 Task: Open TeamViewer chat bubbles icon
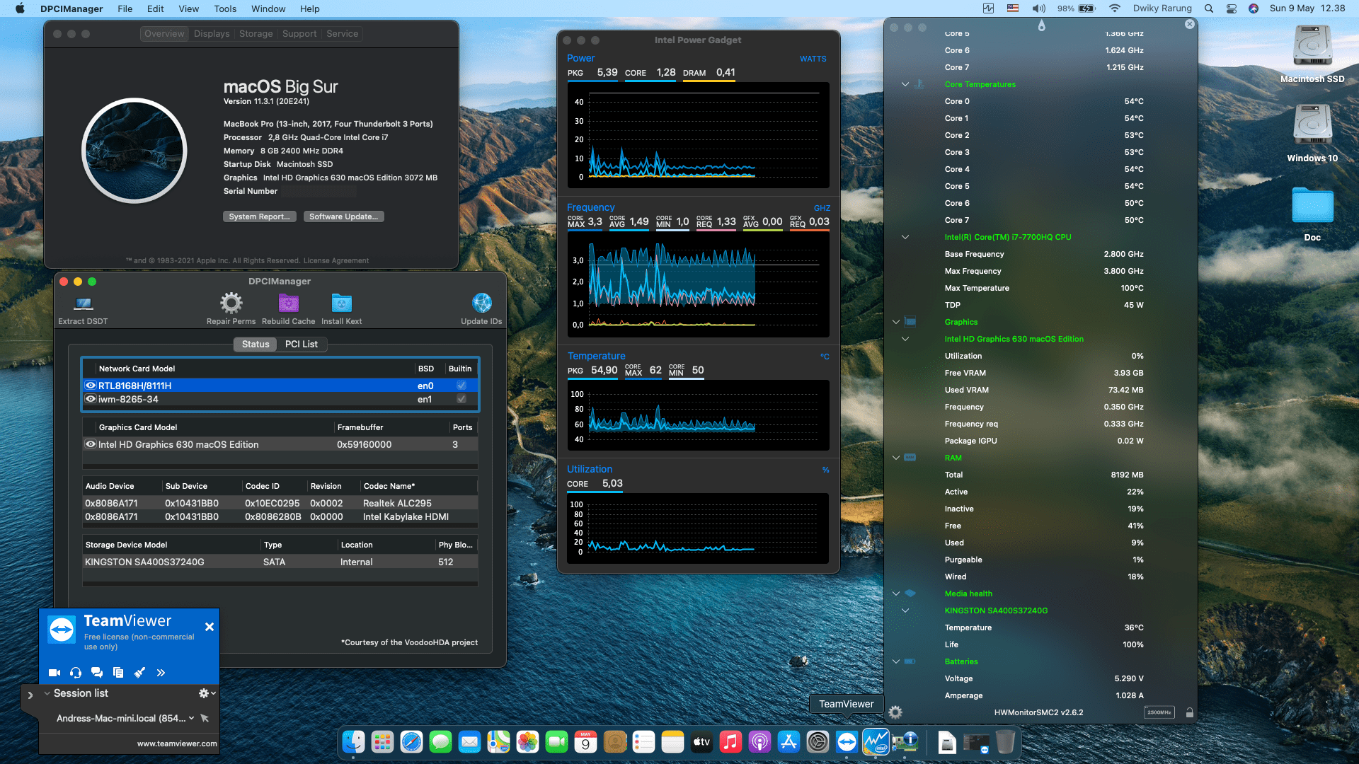point(97,673)
